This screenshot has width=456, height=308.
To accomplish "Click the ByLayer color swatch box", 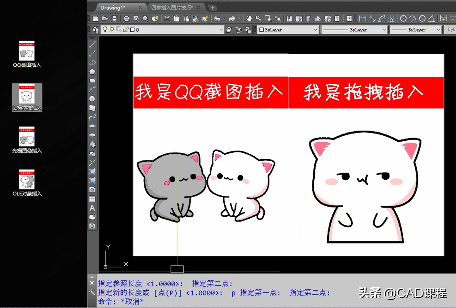I will coord(261,30).
